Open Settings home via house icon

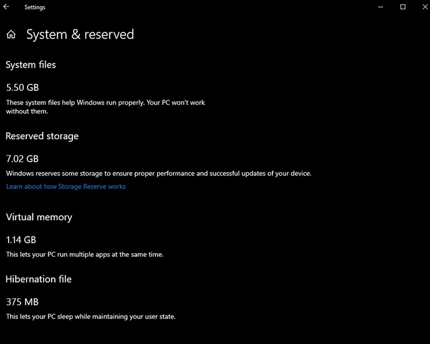click(11, 34)
